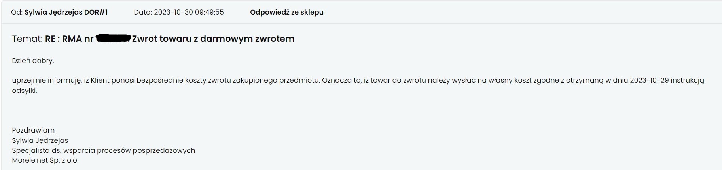722x170 pixels.
Task: Click the "Data:" label in header
Action: pyautogui.click(x=143, y=12)
